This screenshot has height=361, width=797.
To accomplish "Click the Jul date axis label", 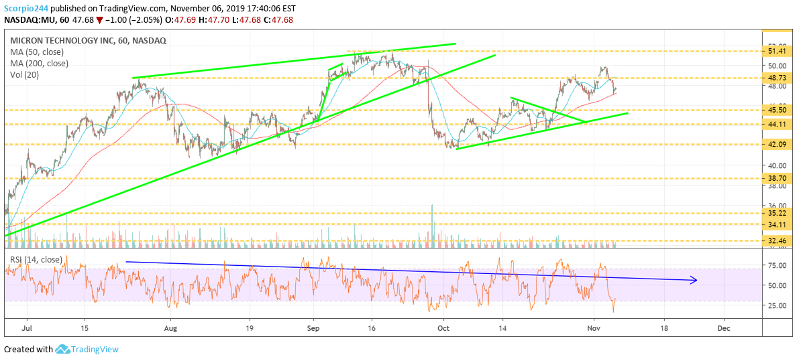I will [x=27, y=328].
